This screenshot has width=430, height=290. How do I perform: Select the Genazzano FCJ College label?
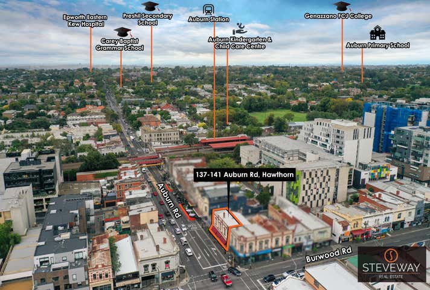(x=338, y=16)
